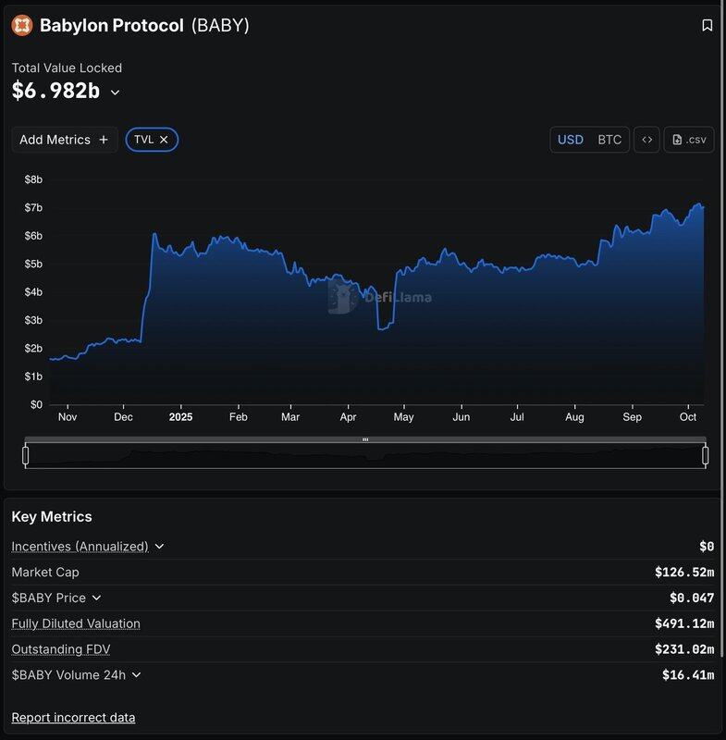Image resolution: width=726 pixels, height=740 pixels.
Task: Toggle the TVL metric chip
Action: 144,140
